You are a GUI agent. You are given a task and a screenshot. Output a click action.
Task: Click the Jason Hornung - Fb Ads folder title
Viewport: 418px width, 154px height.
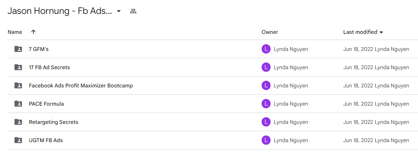(x=60, y=11)
